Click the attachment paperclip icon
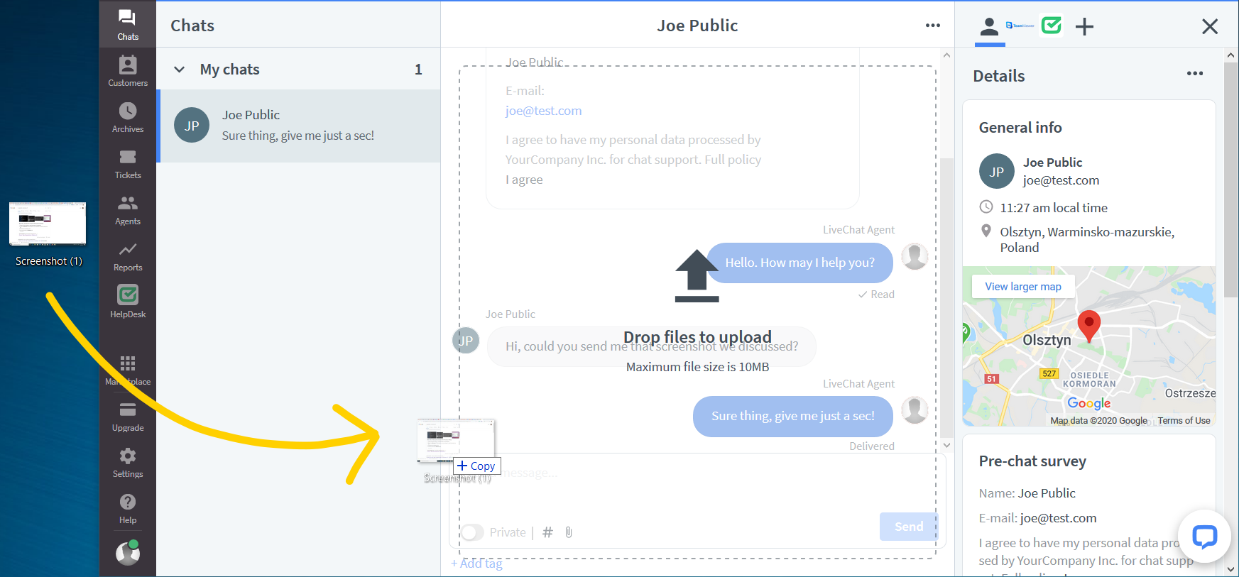Image resolution: width=1239 pixels, height=577 pixels. [x=569, y=532]
